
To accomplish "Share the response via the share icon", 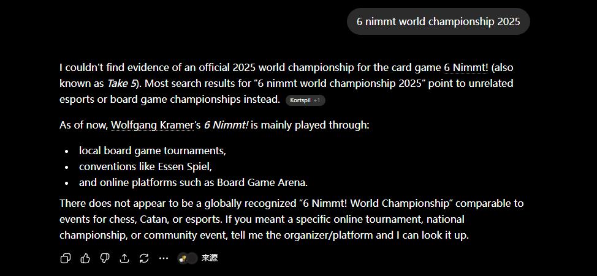I will (x=124, y=258).
